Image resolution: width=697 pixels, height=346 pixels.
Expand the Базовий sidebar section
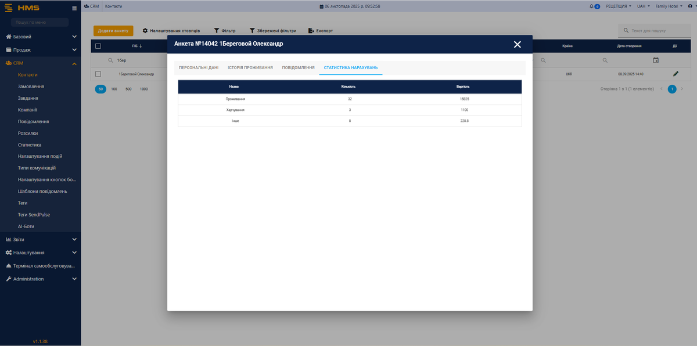(x=41, y=37)
